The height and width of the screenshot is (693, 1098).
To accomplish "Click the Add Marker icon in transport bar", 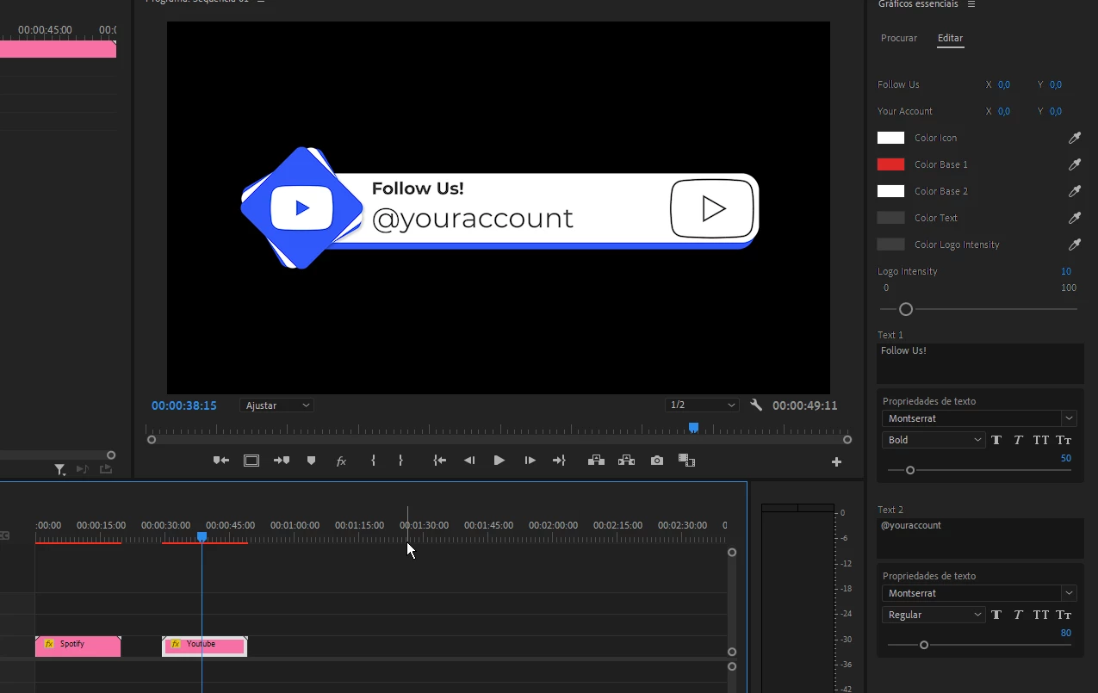I will 312,461.
